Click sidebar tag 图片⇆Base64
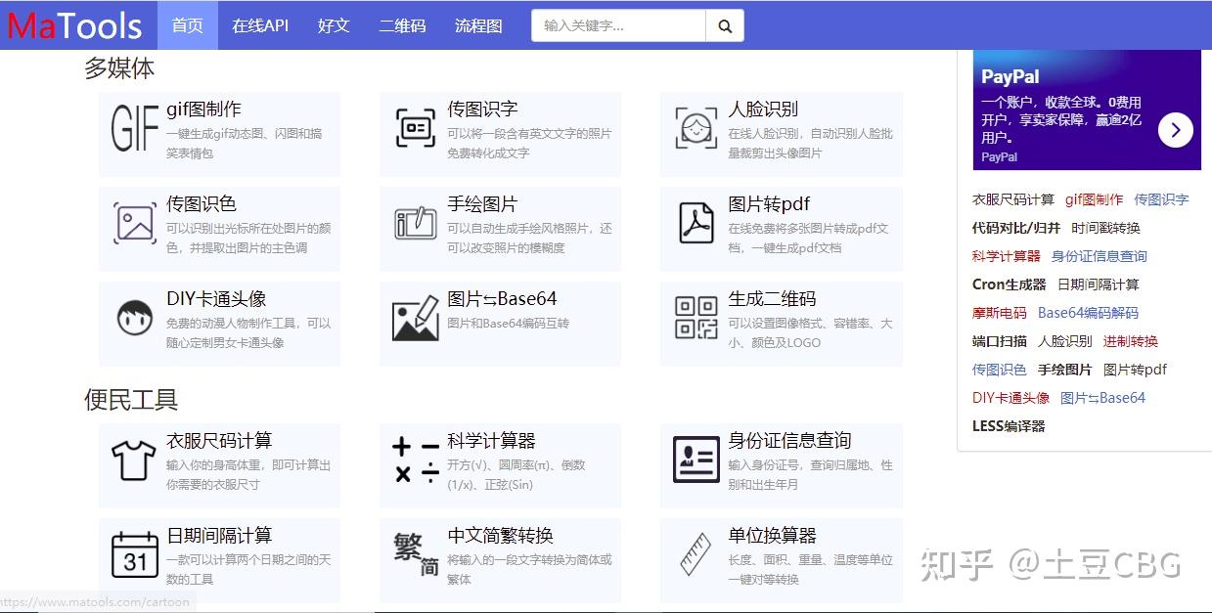Screen dimensions: 1212x613 (1103, 398)
